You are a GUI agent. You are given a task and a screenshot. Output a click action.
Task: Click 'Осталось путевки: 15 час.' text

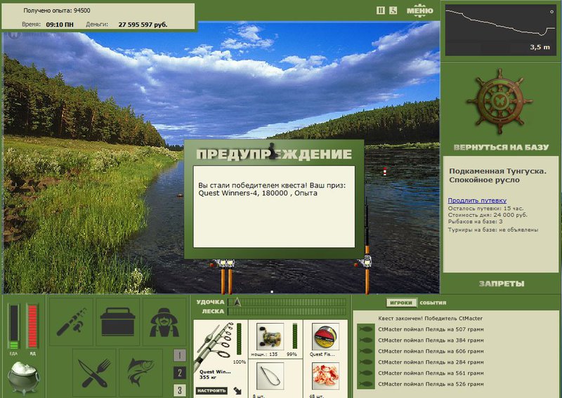pos(485,208)
